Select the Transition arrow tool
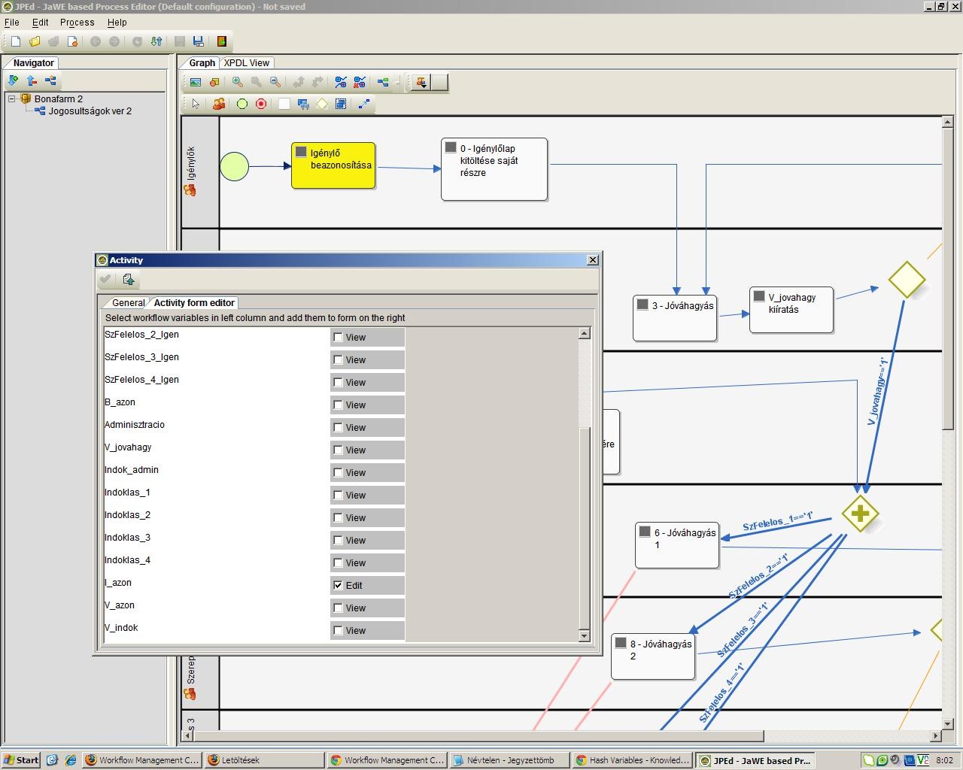The height and width of the screenshot is (770, 963). tap(364, 104)
